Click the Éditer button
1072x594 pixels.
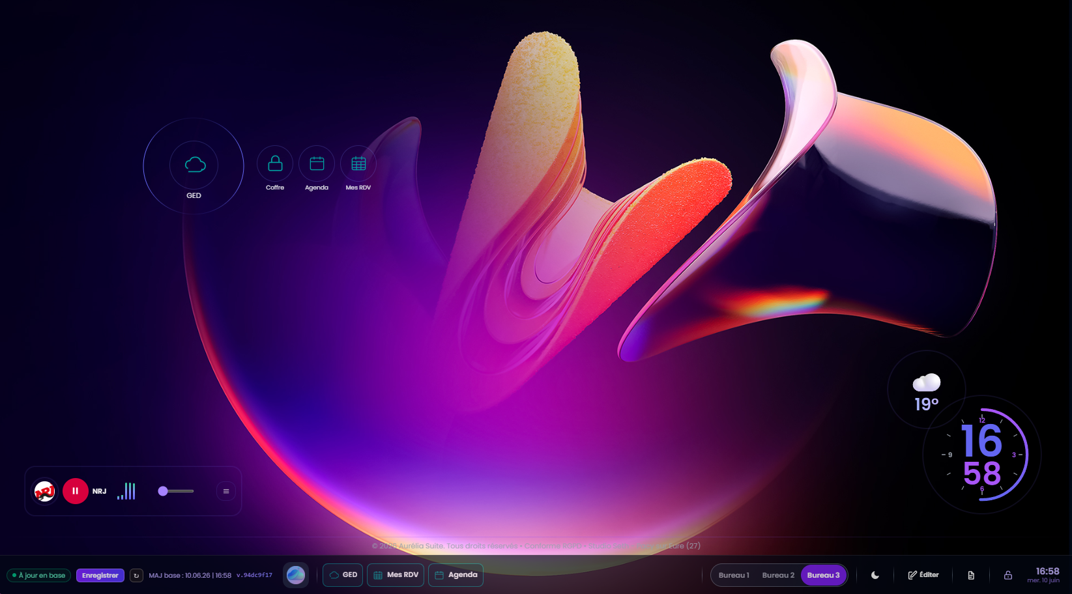pyautogui.click(x=923, y=575)
